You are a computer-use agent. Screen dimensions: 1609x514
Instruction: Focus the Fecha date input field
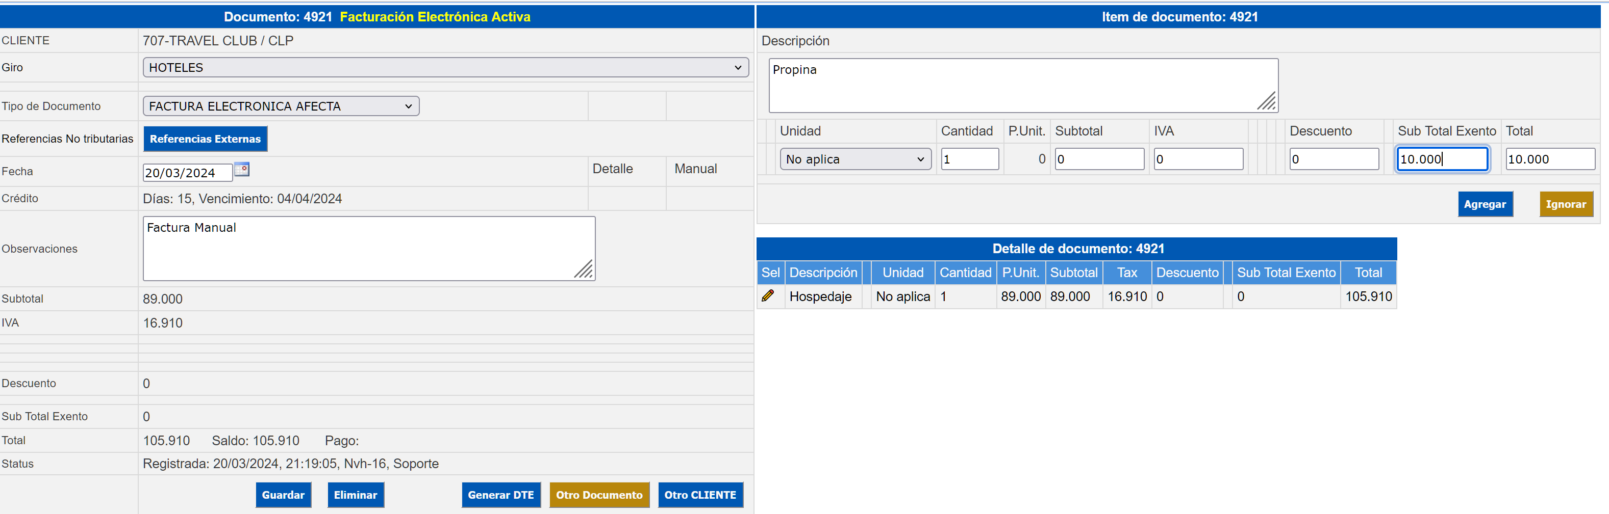point(187,173)
